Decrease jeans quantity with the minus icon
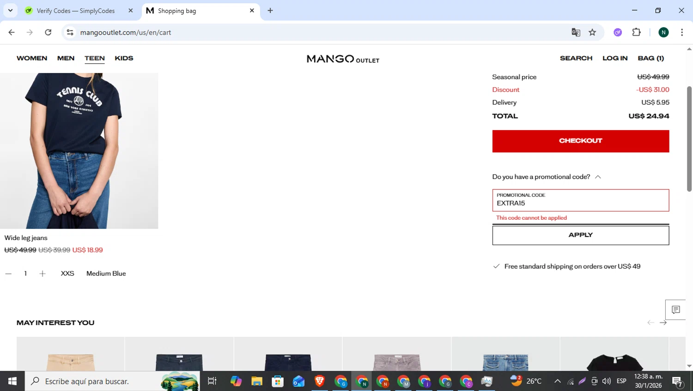 pyautogui.click(x=8, y=274)
